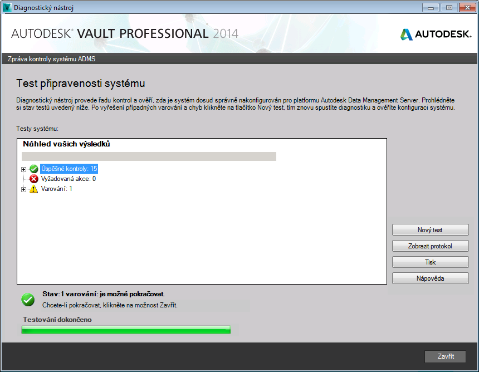Expand the Varování: 1 node
479x372 pixels.
(23, 189)
